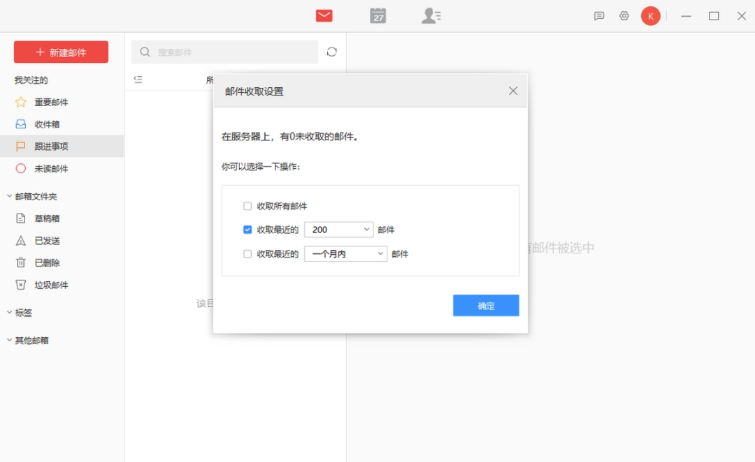Click the 新建邮件 button
755x462 pixels.
[61, 52]
